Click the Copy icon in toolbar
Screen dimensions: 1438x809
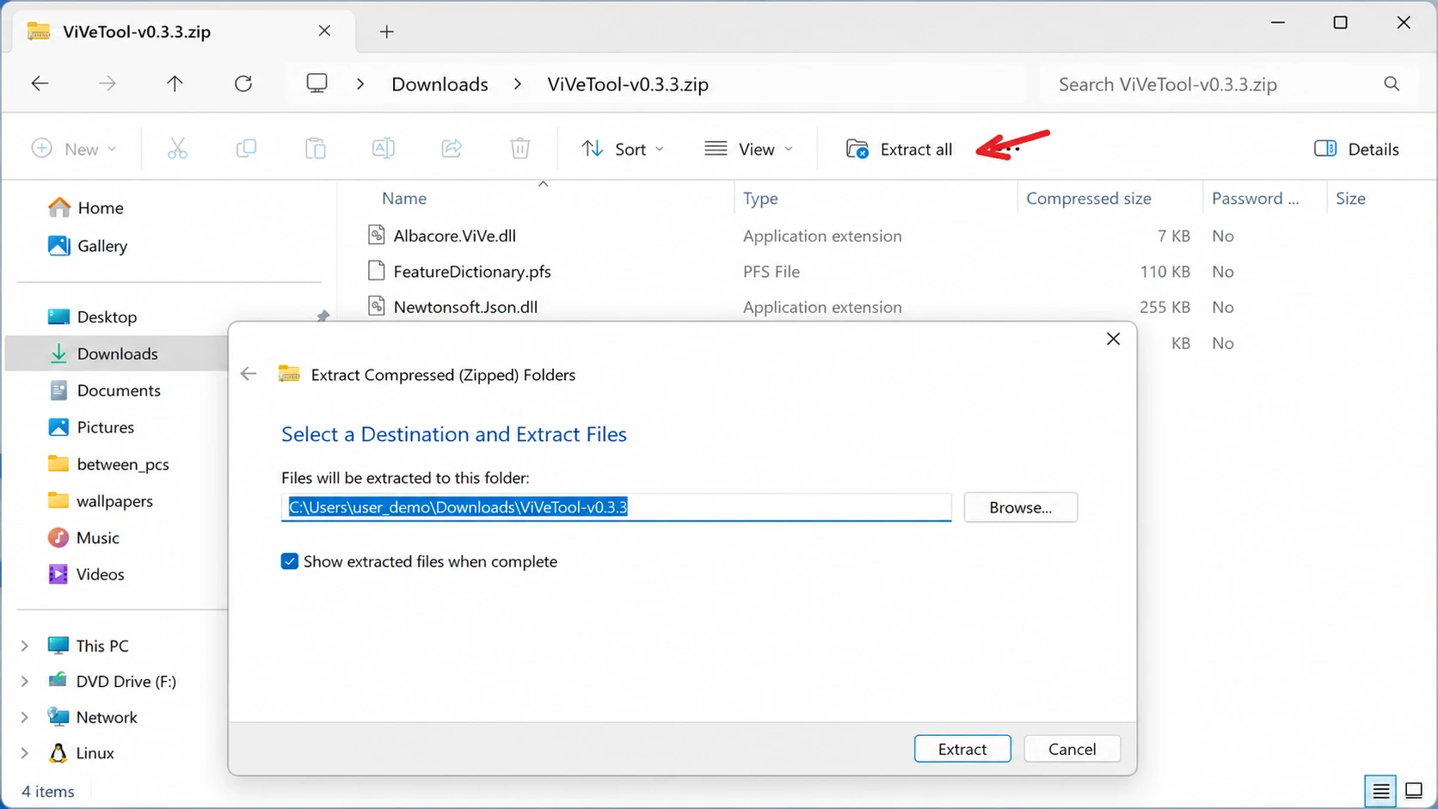point(246,149)
